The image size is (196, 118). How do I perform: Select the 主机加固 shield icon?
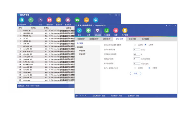click(x=98, y=30)
